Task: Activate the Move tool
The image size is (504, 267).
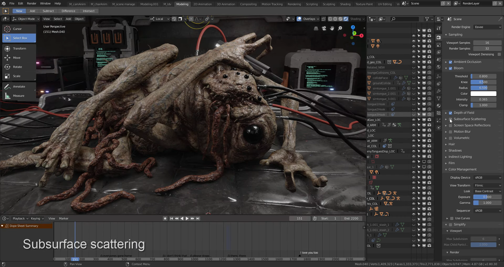Action: point(19,58)
